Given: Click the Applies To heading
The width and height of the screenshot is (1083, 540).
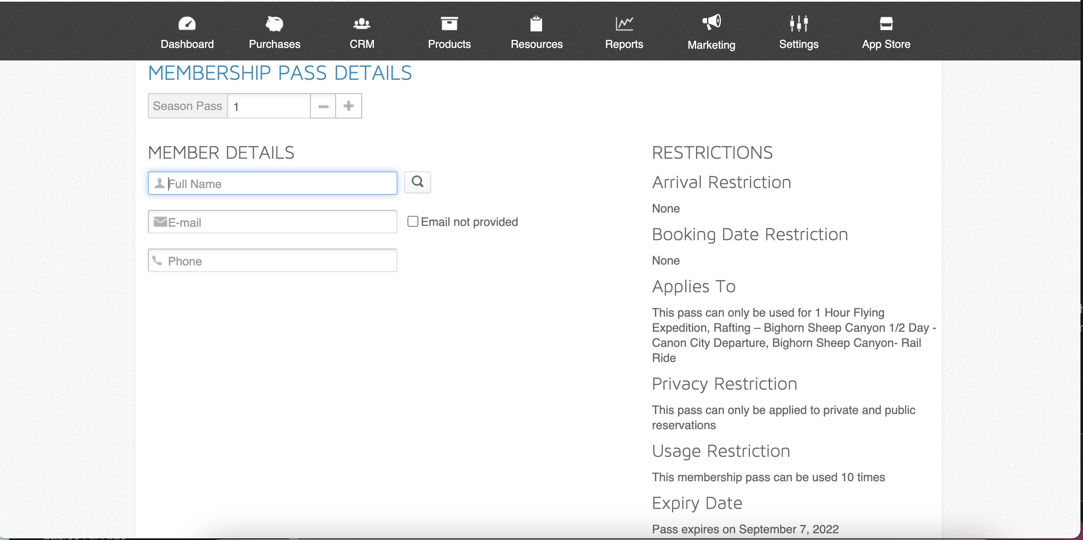Looking at the screenshot, I should tap(694, 287).
